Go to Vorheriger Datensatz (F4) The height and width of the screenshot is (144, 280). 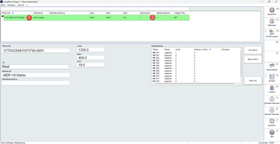click(272, 99)
